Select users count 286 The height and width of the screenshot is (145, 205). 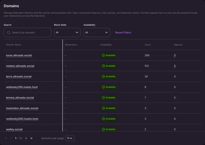click(147, 55)
